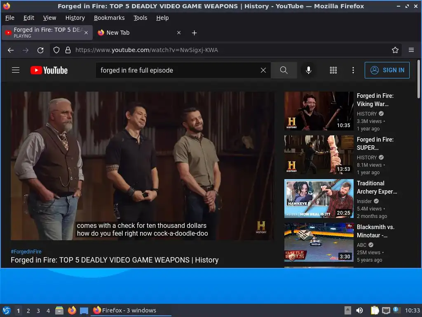This screenshot has height=317, width=422.
Task: Click the SIGN IN button
Action: (387, 70)
